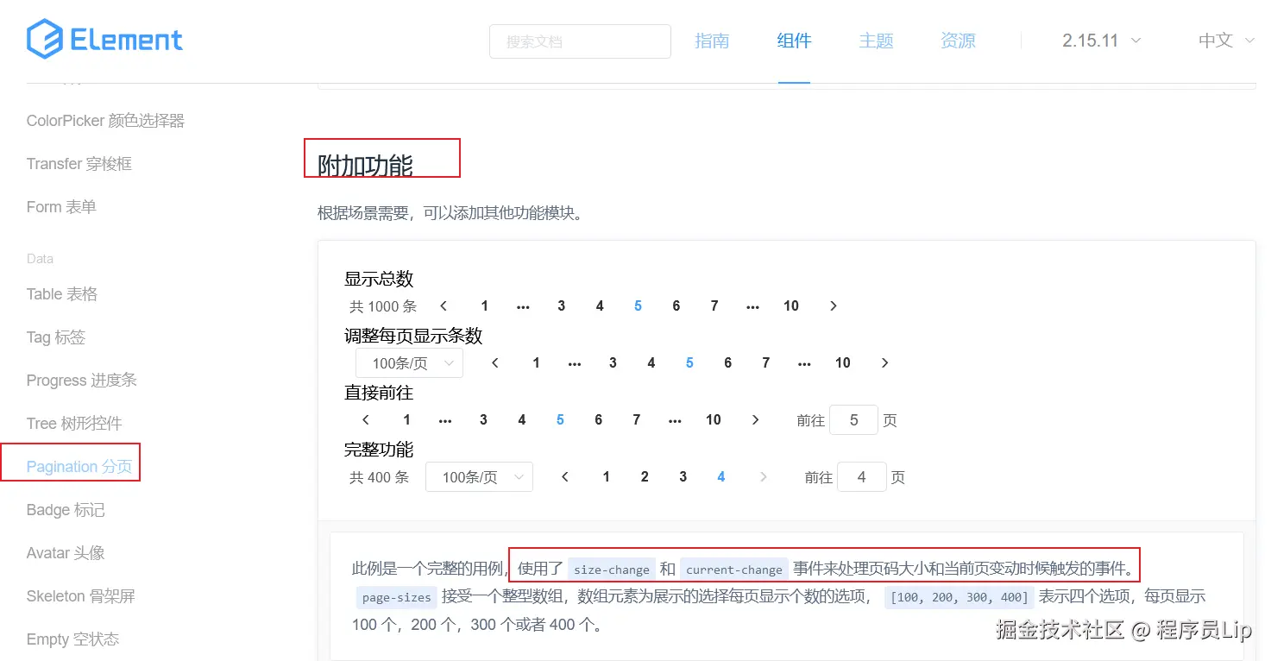This screenshot has height=661, width=1271.
Task: Open the 主题 nav tab
Action: [x=876, y=41]
